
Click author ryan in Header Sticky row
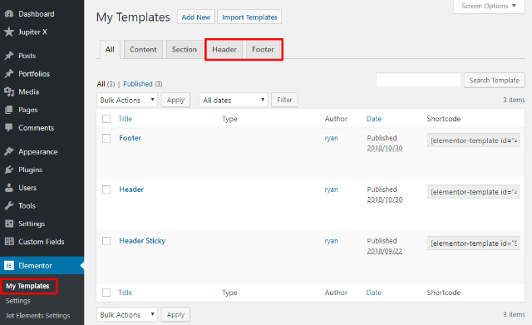coord(331,241)
